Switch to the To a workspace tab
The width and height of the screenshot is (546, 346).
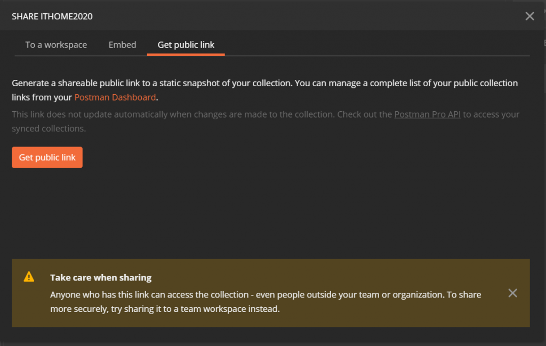point(56,45)
